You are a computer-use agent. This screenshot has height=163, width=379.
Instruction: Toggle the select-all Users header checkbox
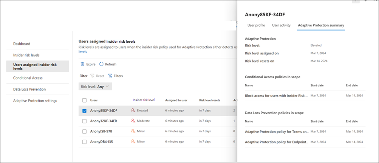point(84,100)
